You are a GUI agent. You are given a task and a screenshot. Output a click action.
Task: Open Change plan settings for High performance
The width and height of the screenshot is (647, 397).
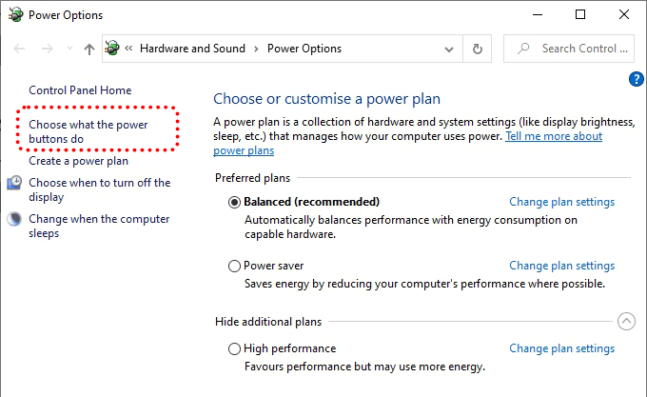(561, 348)
